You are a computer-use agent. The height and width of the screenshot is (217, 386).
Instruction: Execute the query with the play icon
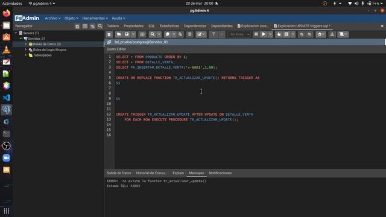pyautogui.click(x=264, y=34)
